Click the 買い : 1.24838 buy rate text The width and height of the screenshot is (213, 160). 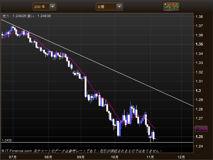(39, 16)
